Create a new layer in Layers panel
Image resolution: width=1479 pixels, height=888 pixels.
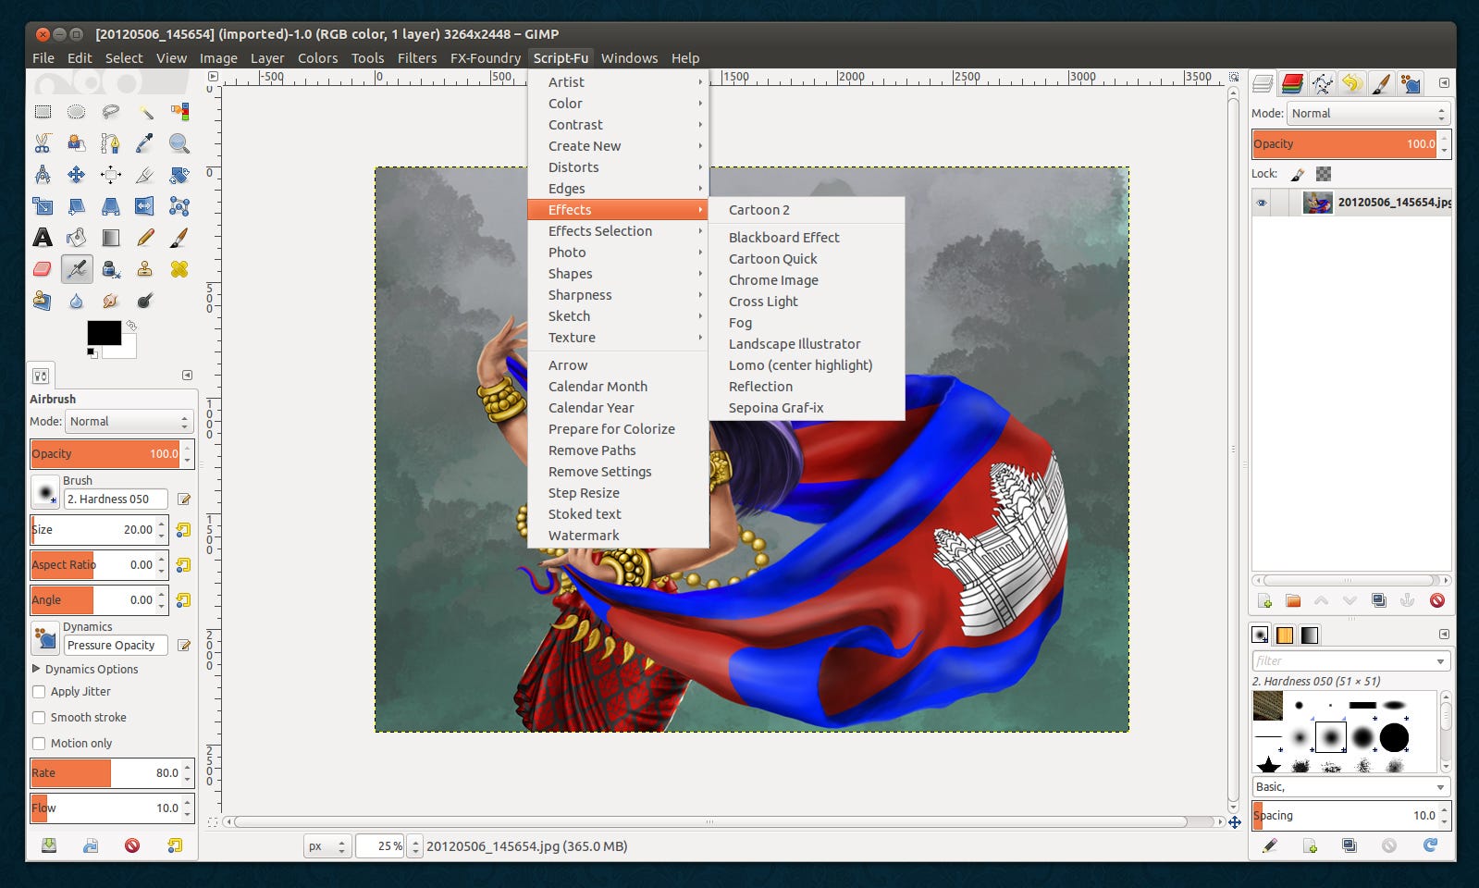coord(1264,600)
